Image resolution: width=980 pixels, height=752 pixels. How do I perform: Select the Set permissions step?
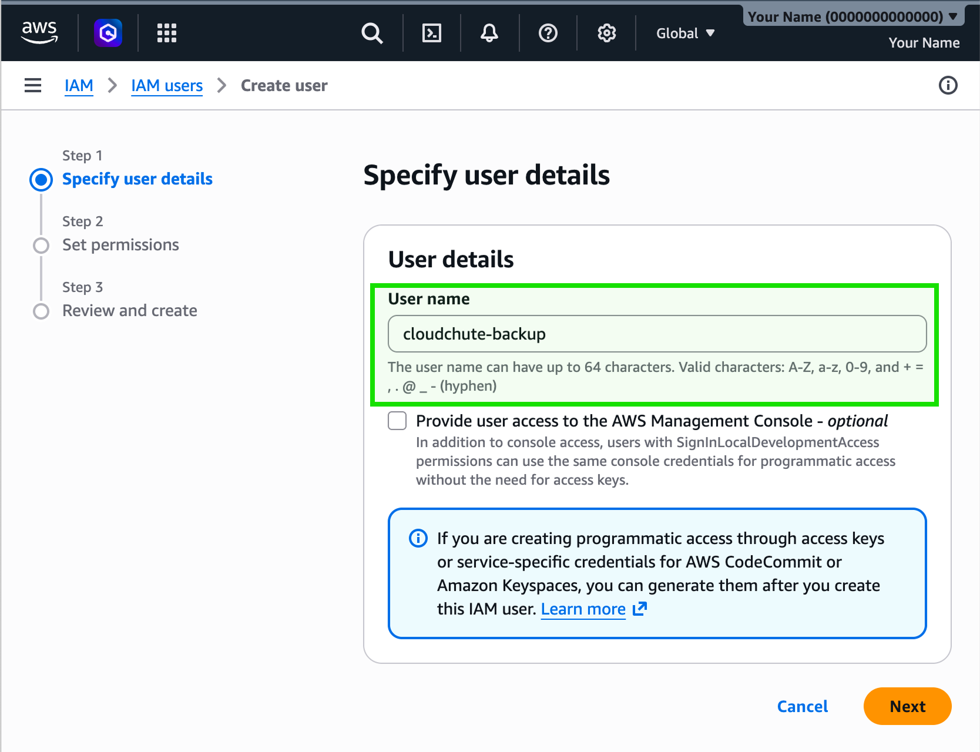(120, 245)
